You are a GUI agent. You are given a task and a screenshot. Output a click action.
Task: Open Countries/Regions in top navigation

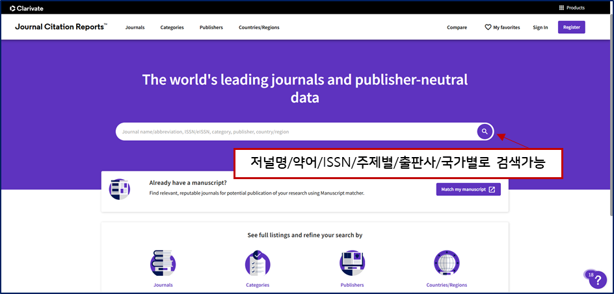click(259, 27)
